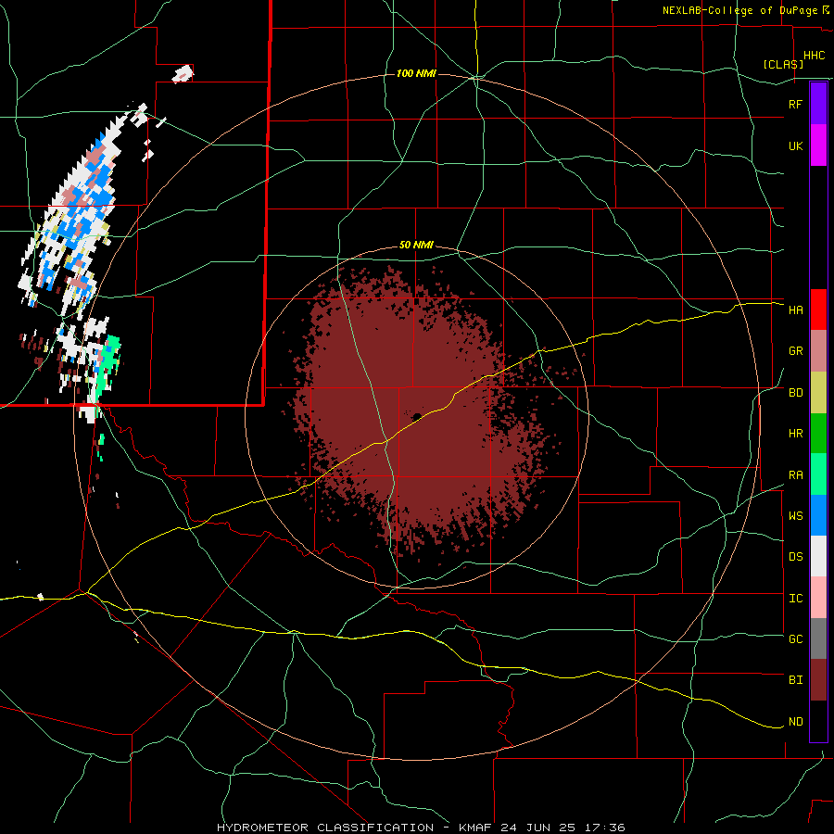
Task: Click the RA legend label
Action: point(795,475)
